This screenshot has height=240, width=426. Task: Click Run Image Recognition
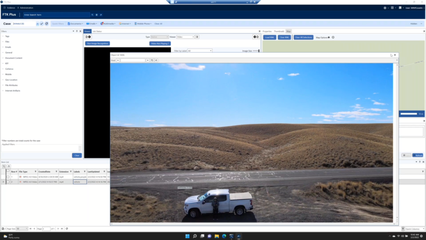(x=97, y=43)
